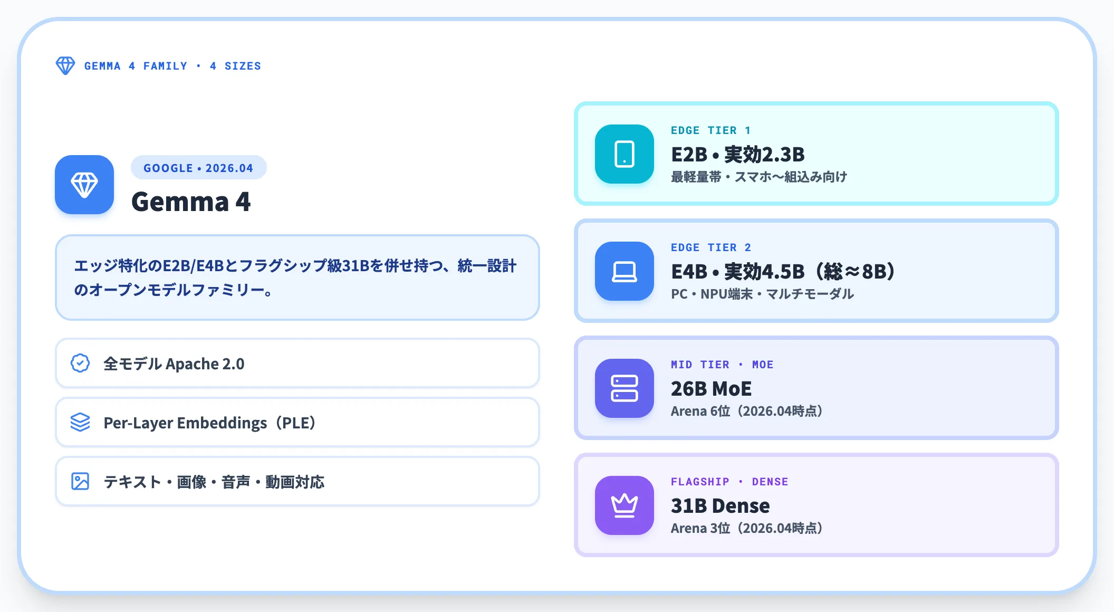Click the teal smartphone icon for E2B

click(x=625, y=154)
